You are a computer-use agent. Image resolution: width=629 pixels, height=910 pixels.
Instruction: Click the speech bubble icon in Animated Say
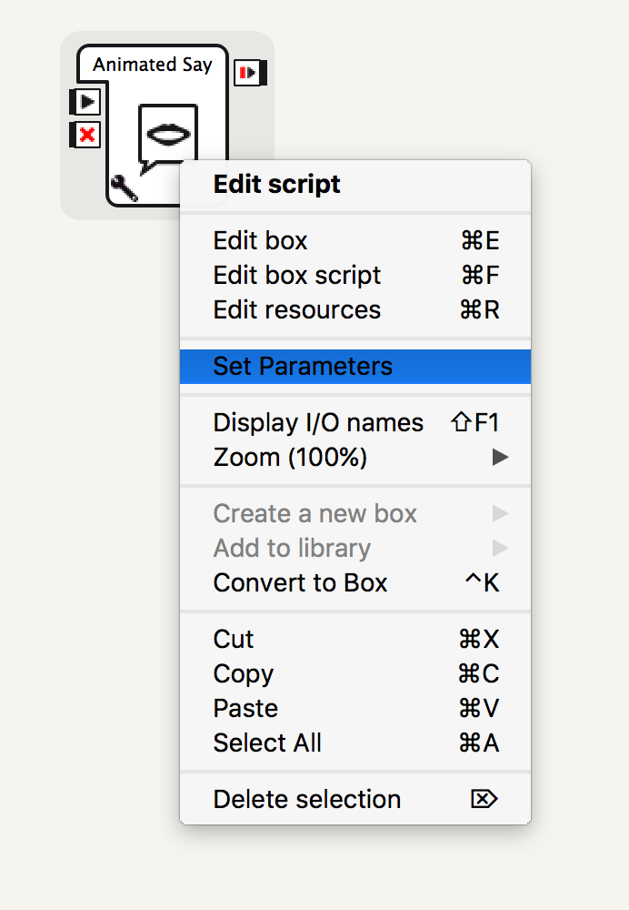(x=167, y=136)
